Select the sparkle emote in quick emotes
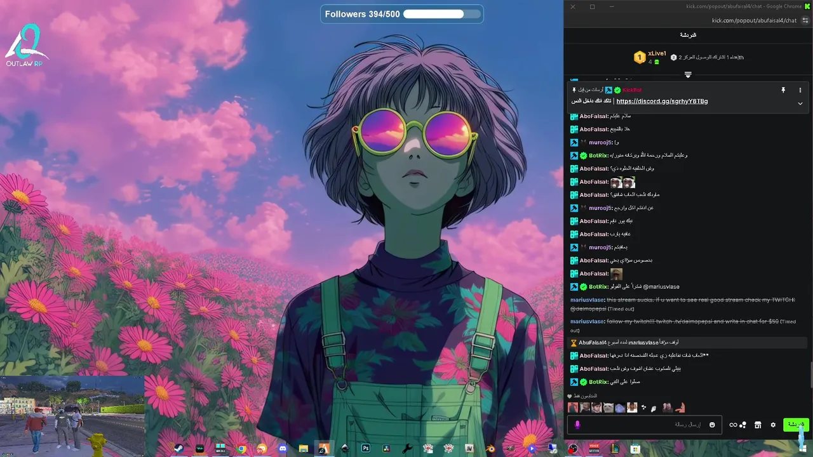 643,407
